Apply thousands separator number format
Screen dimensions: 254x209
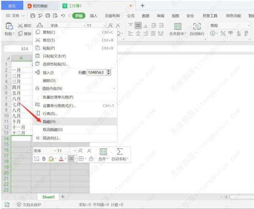(x=230, y=33)
